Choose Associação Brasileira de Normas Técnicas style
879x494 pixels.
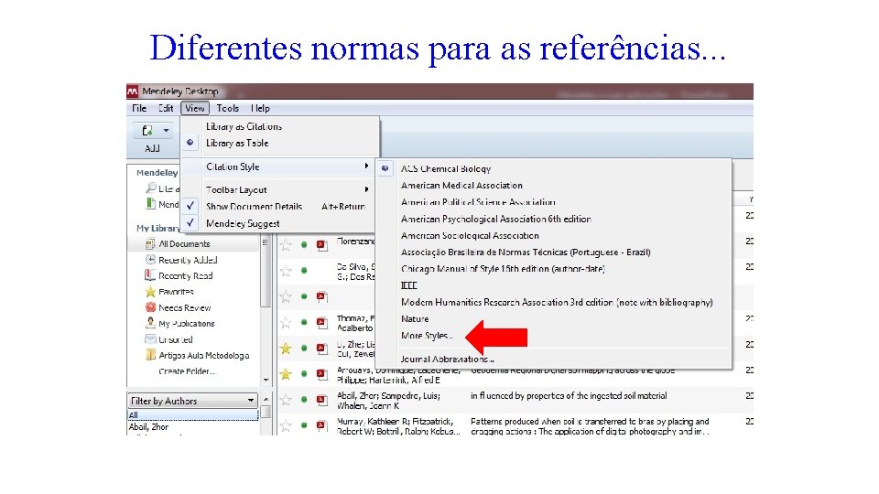[x=526, y=252]
